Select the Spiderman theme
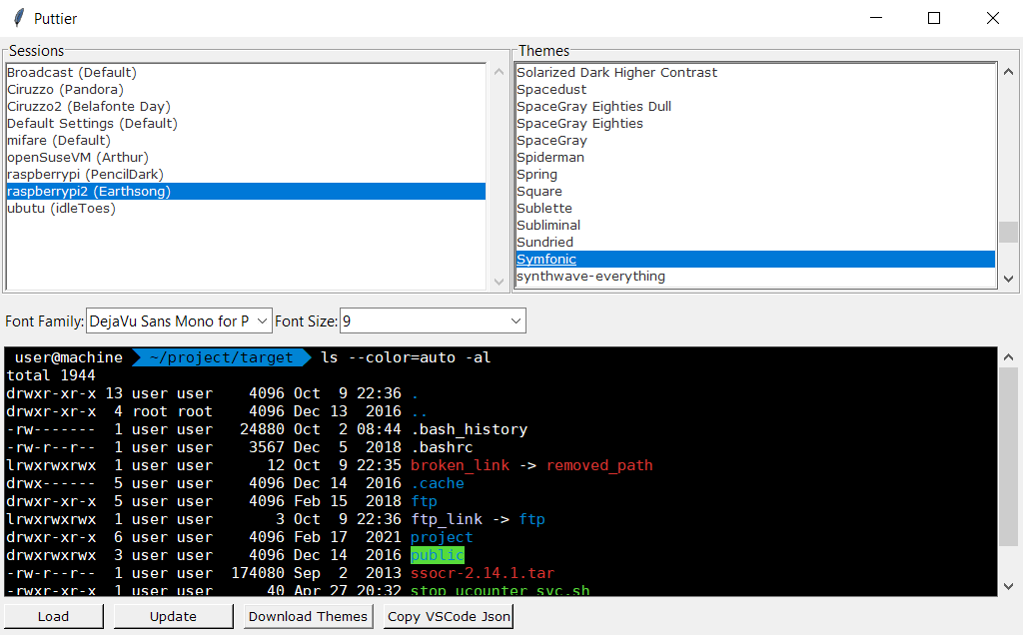The height and width of the screenshot is (635, 1024). (755, 158)
